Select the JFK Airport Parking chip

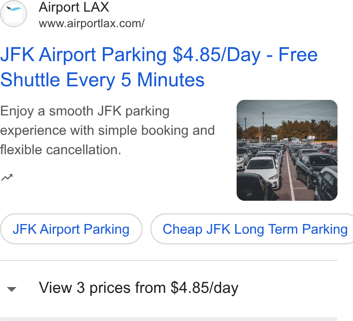[x=71, y=229]
